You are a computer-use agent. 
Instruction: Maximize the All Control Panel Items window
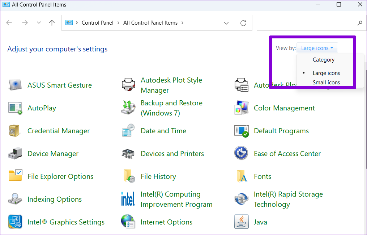339,4
